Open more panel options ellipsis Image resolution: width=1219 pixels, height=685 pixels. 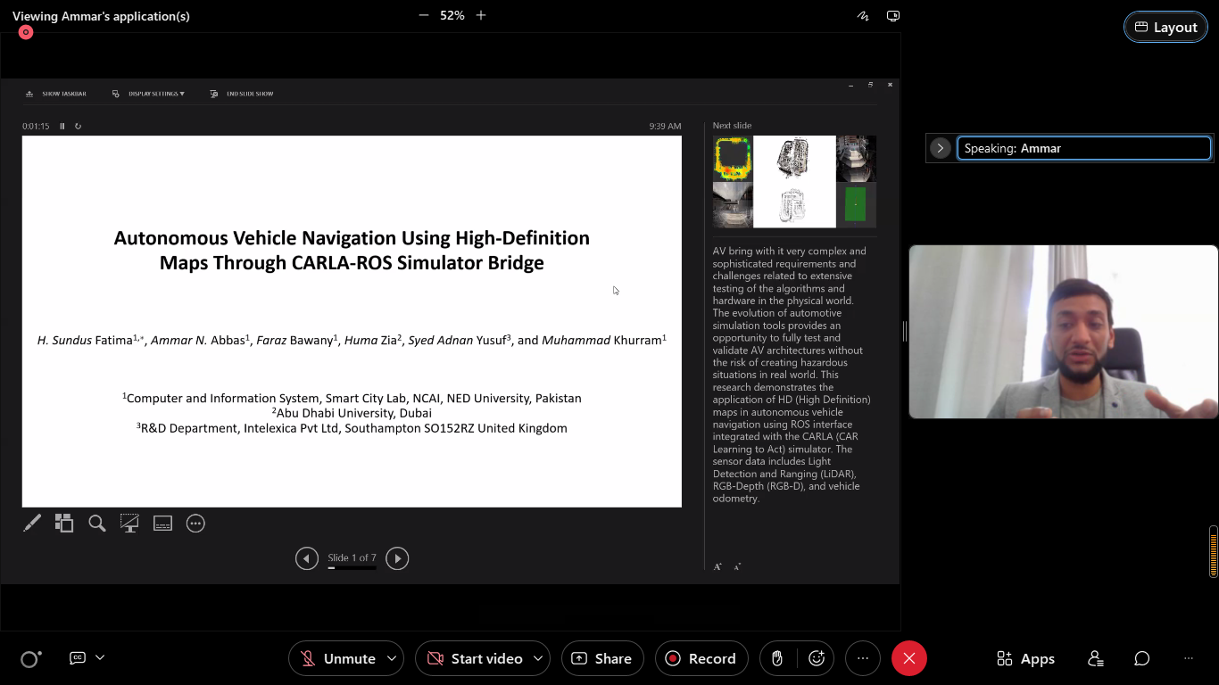click(x=1189, y=658)
